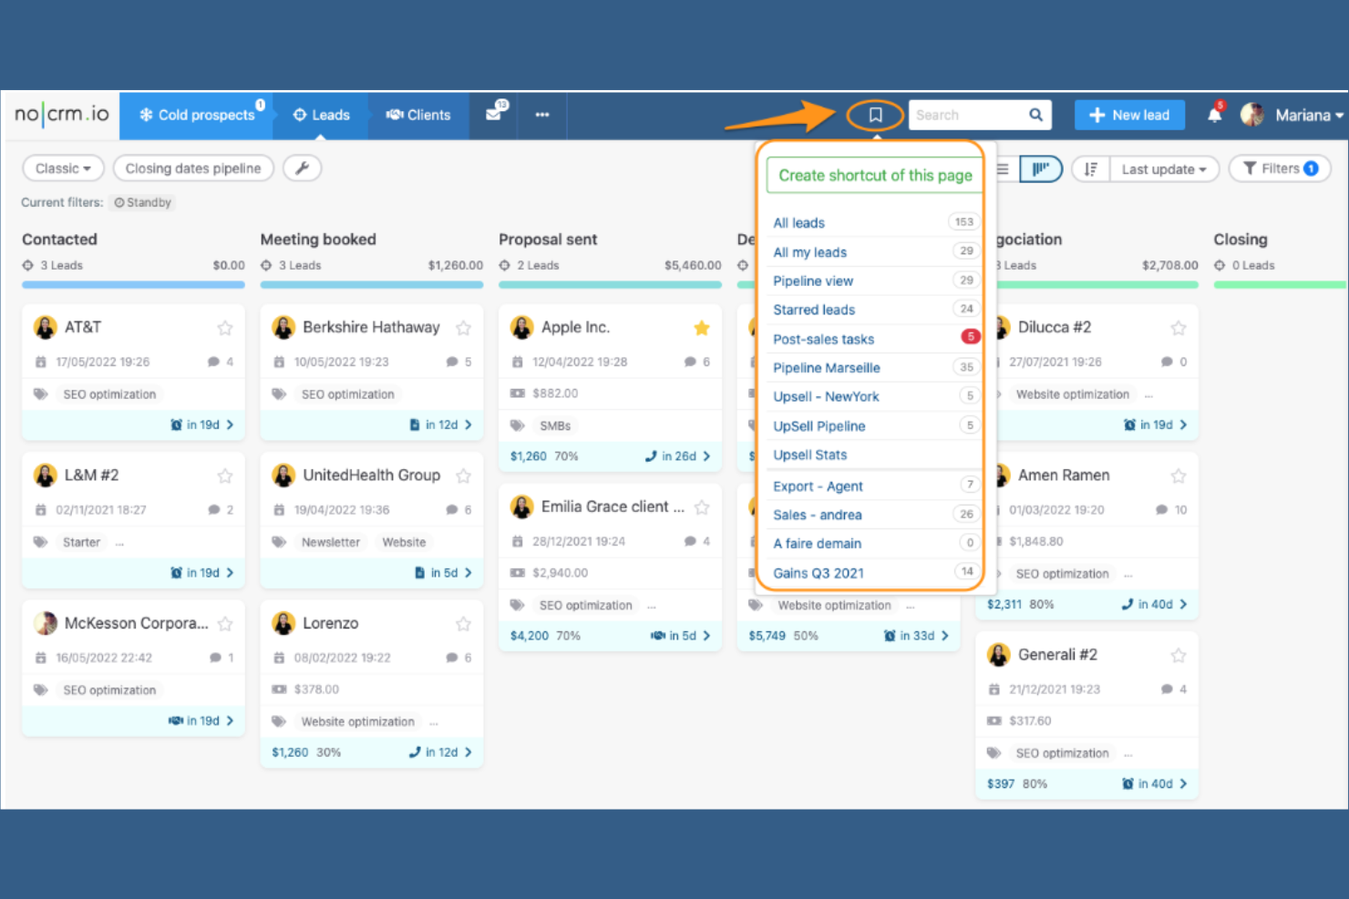The image size is (1349, 899).
Task: Click the New lead button
Action: coord(1129,115)
